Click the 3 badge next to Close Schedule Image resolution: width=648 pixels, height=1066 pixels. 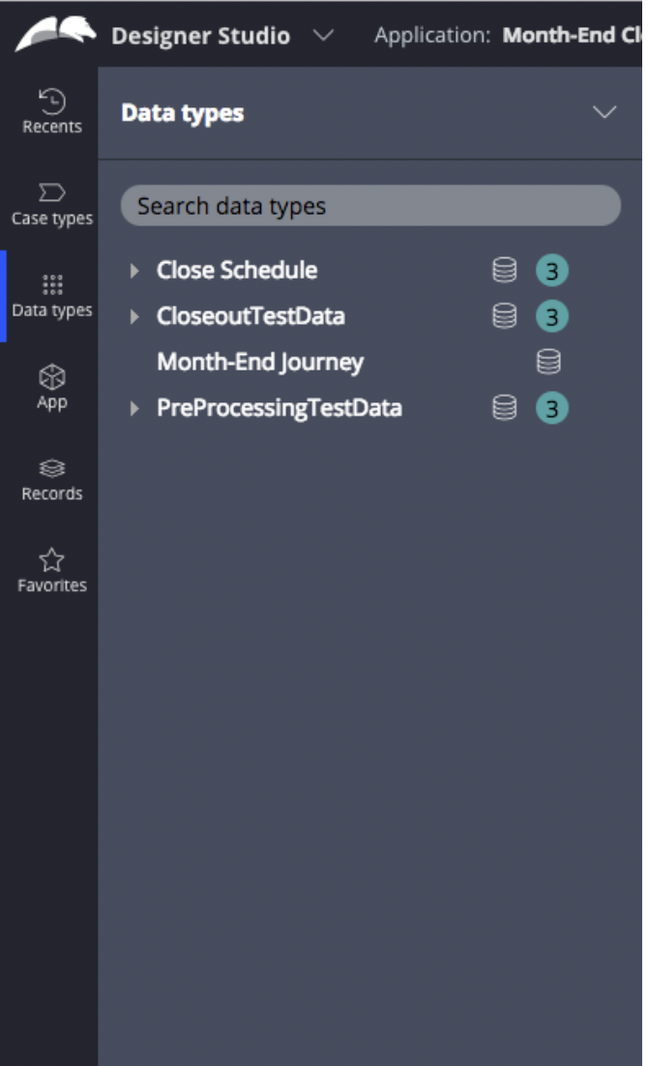(x=552, y=271)
